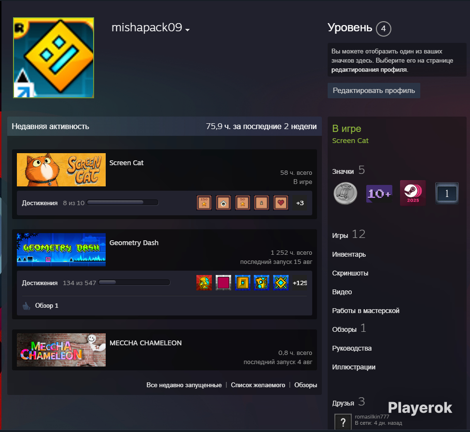470x432 pixels.
Task: Click '58 ч. всего' playtime text
Action: pos(296,172)
